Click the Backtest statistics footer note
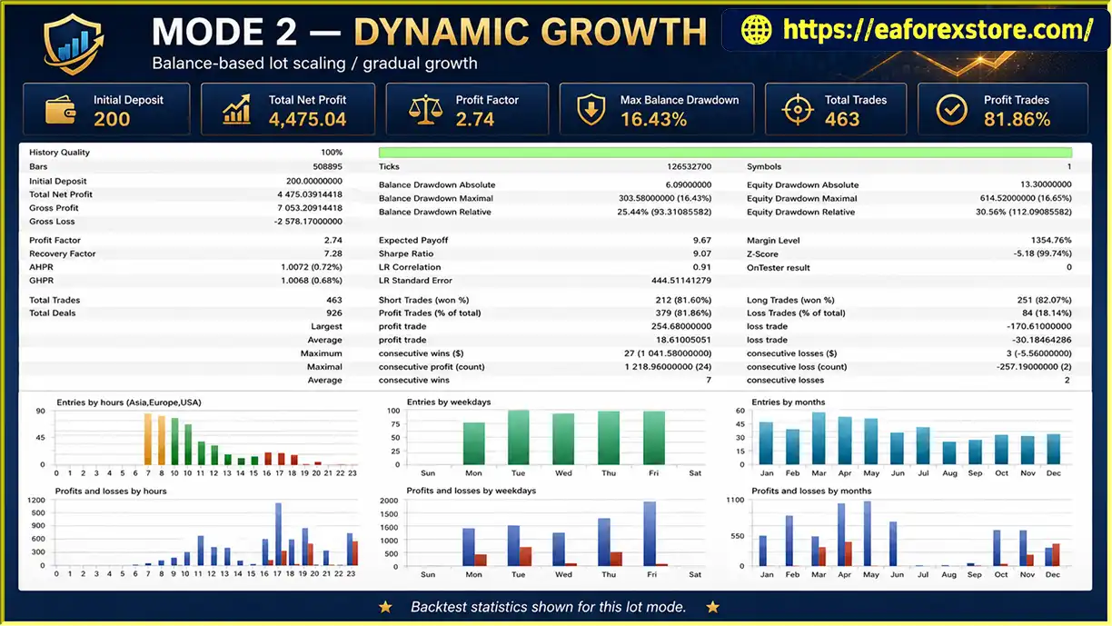The height and width of the screenshot is (626, 1112). pyautogui.click(x=549, y=607)
